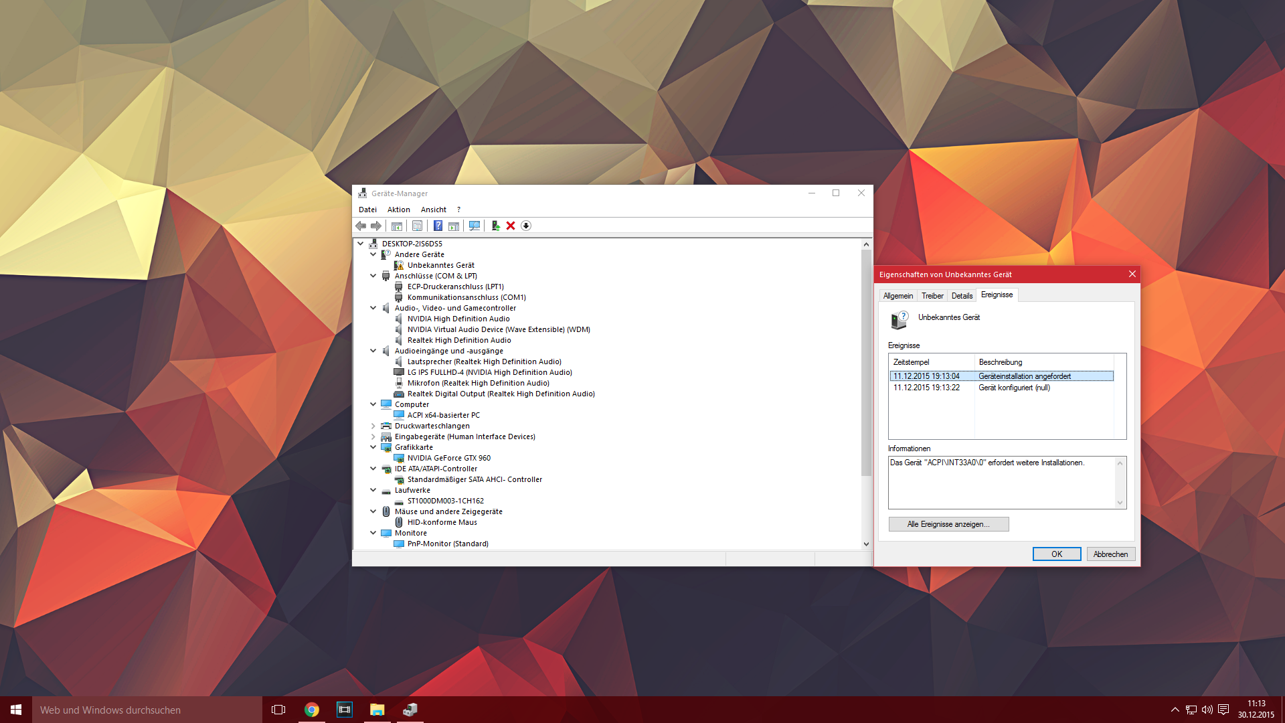Open Chrome from the taskbar
The height and width of the screenshot is (723, 1285).
coord(312,710)
